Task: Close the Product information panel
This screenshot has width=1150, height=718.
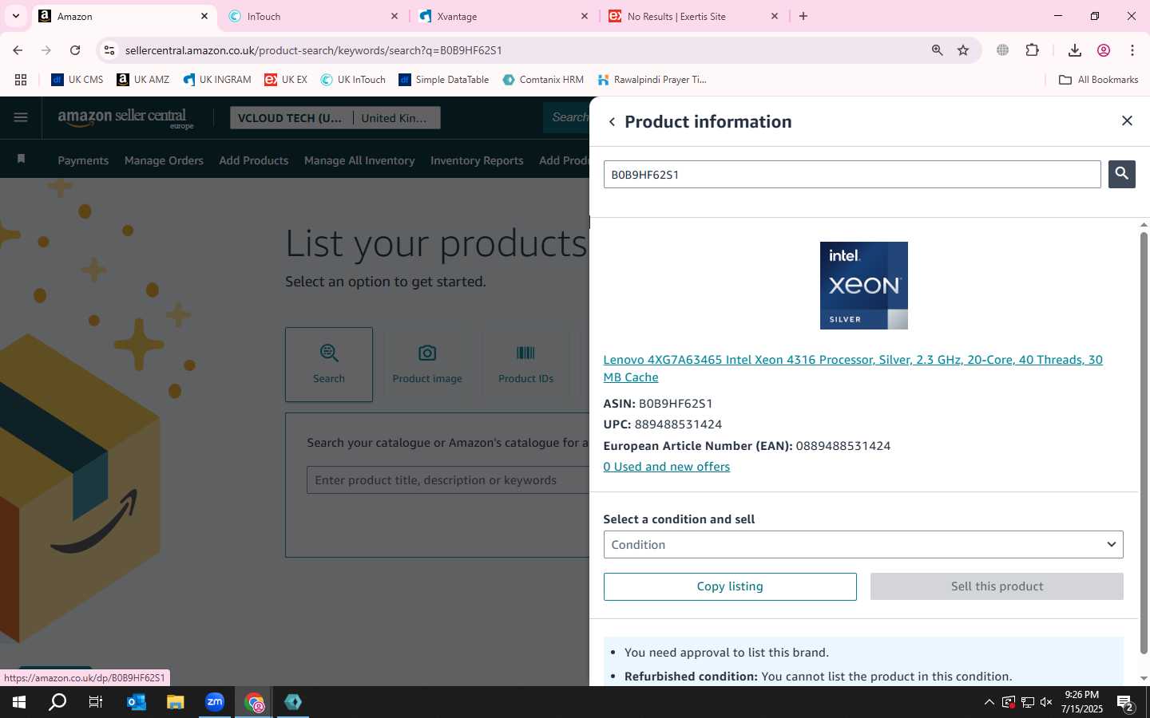Action: [x=1127, y=120]
